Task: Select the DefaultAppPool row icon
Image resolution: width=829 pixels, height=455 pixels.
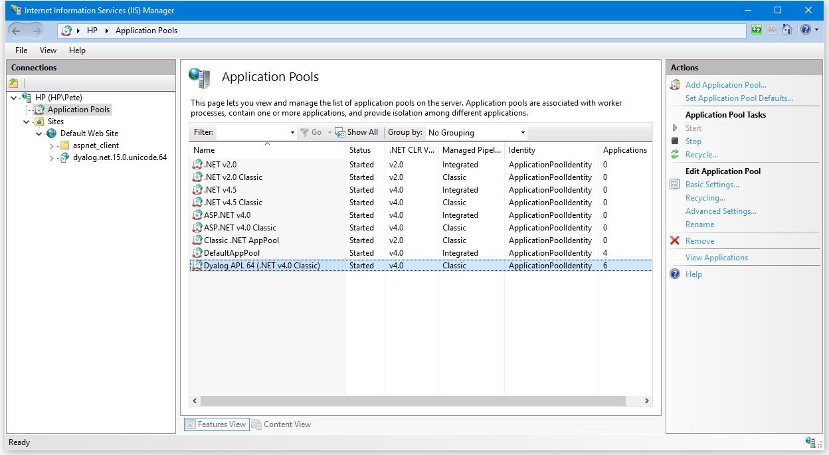Action: click(x=197, y=253)
